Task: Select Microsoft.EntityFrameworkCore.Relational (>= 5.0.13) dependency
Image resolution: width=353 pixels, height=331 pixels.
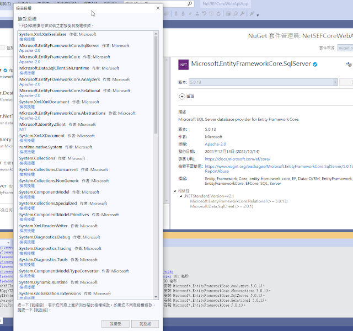Action: (239, 201)
